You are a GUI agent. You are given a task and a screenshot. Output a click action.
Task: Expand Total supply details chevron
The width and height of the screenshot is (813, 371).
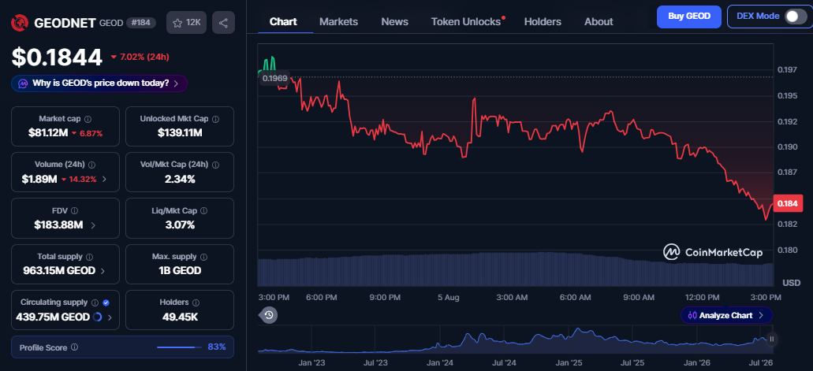pos(103,271)
